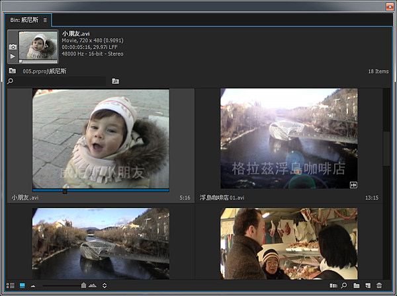The image size is (397, 296).
Task: Click the Find magnifier icon in bottom toolbar
Action: tap(344, 285)
